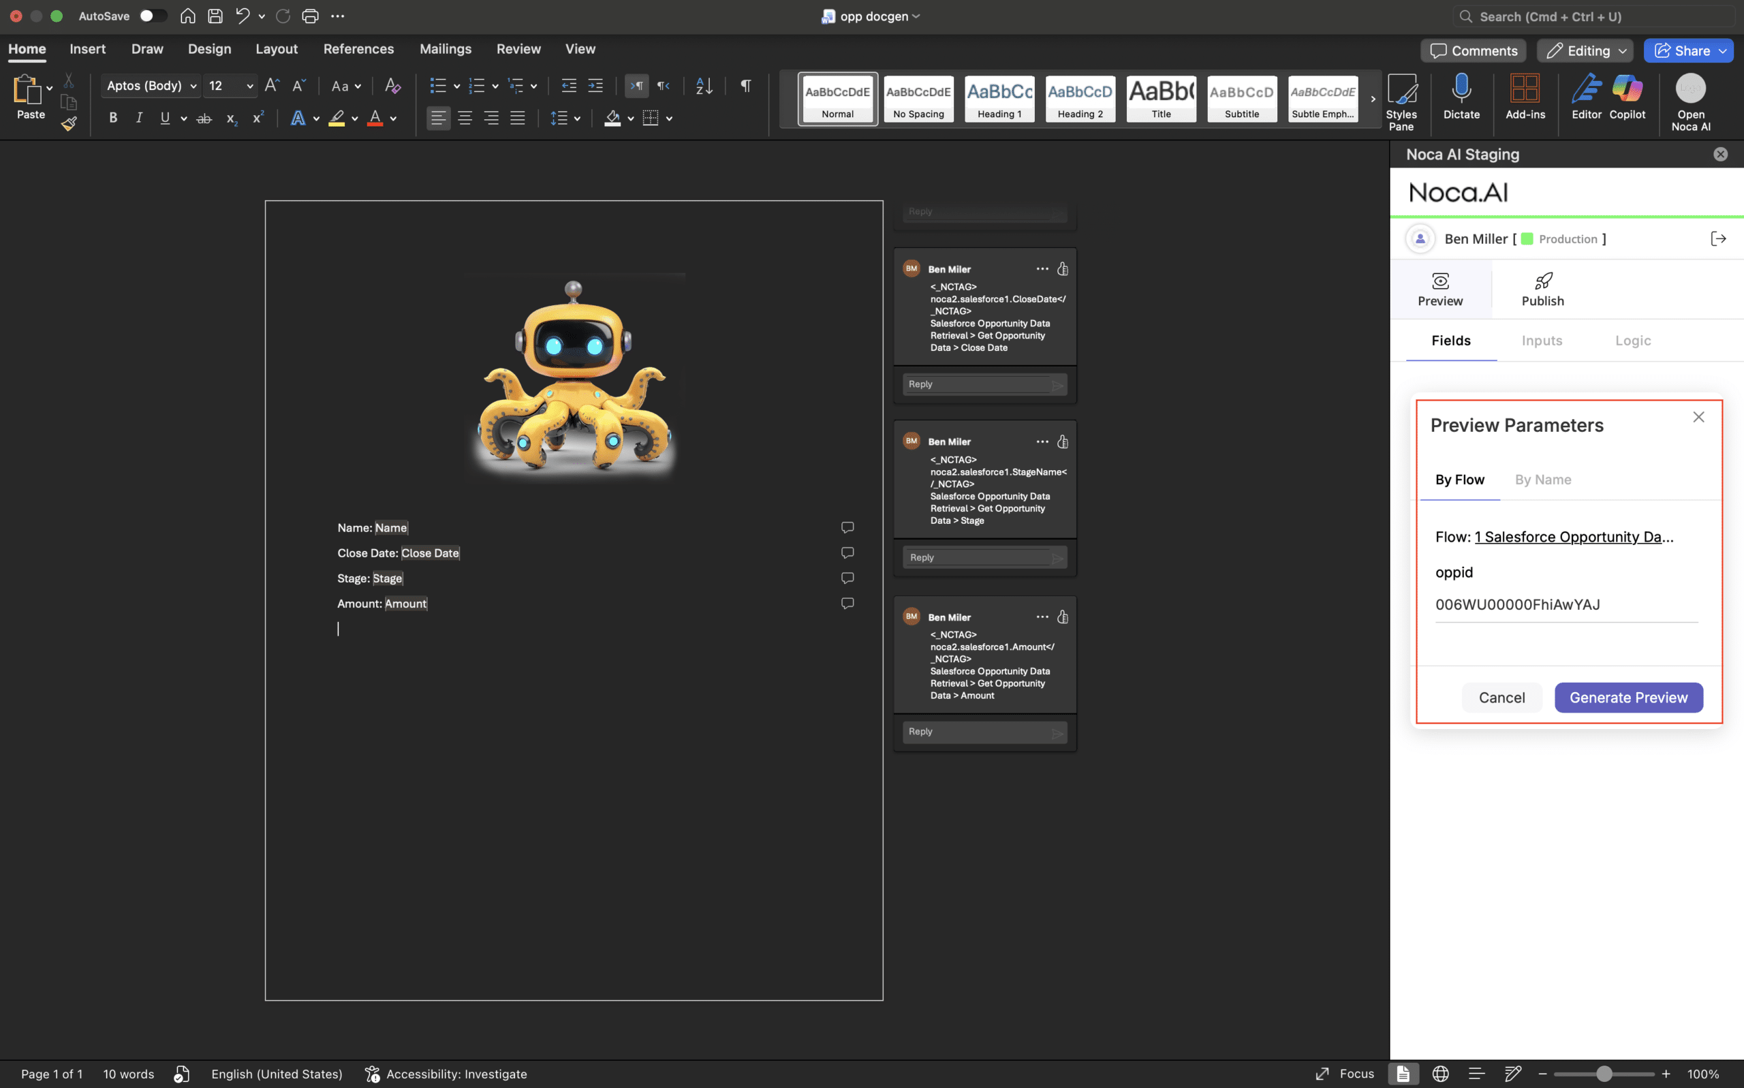Click the Sort A-Z icon

pyautogui.click(x=704, y=86)
